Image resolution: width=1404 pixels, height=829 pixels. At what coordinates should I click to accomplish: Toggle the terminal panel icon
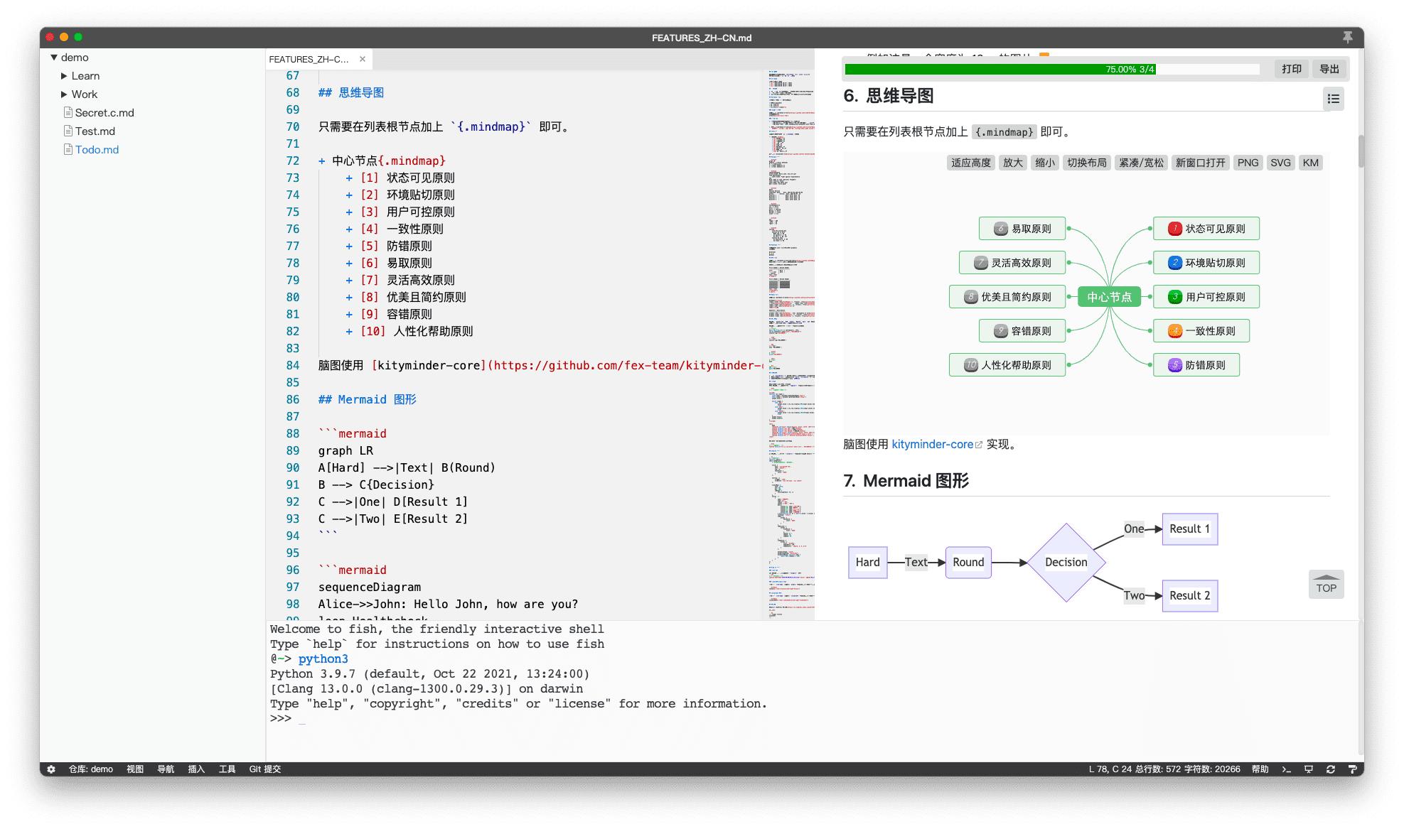[x=1286, y=769]
